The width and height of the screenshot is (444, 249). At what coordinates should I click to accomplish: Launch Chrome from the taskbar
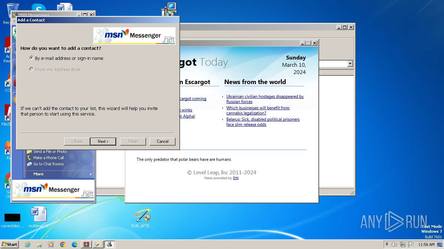click(63, 245)
